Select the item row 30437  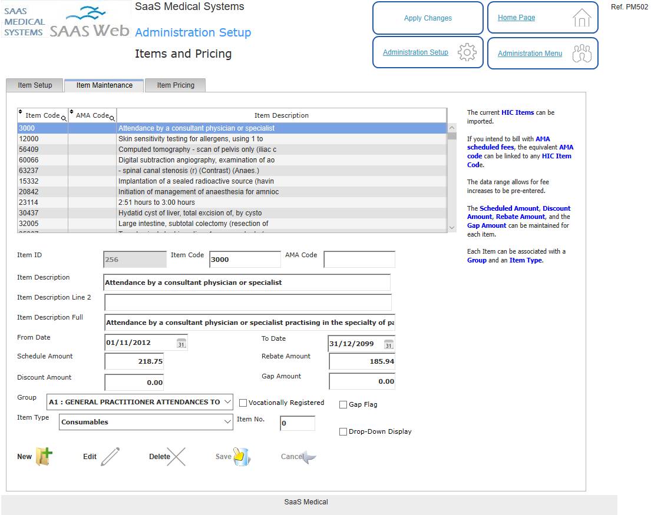(x=232, y=212)
